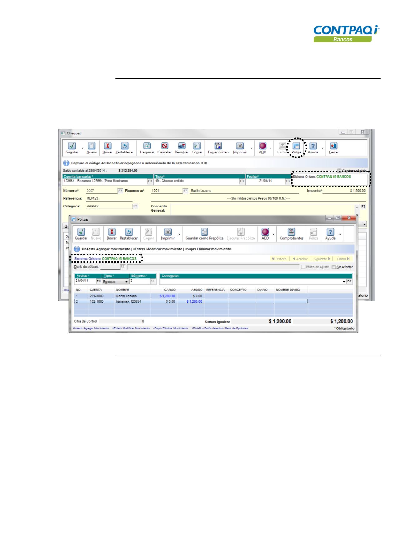
Task: Click the Cerrar icon in Cheques window
Action: 333,146
